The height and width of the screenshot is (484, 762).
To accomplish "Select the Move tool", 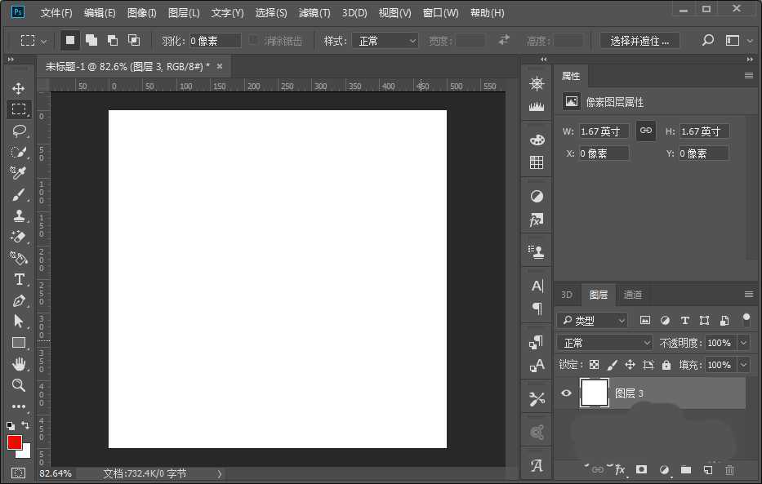I will tap(19, 87).
